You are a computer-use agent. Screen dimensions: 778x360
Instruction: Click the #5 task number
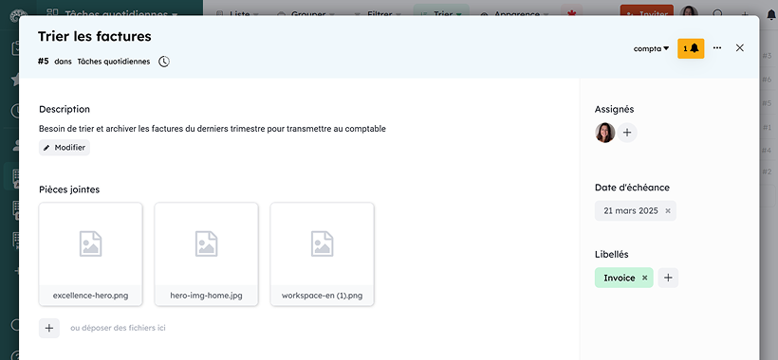click(43, 62)
